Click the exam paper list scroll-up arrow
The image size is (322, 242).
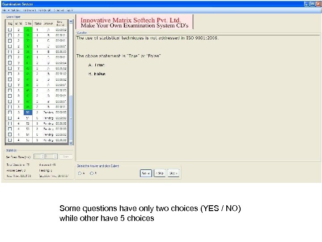pos(71,21)
